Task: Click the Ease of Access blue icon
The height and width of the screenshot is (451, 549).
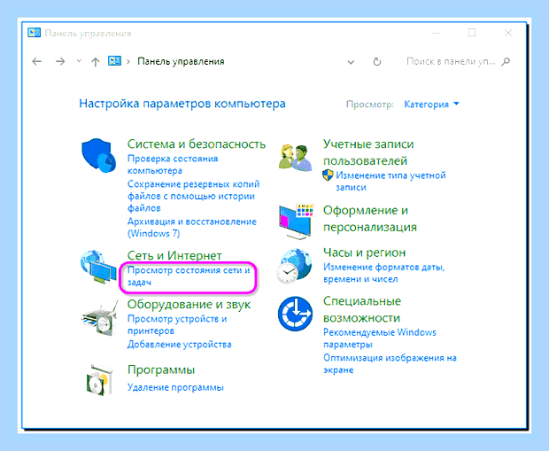Action: 295,314
